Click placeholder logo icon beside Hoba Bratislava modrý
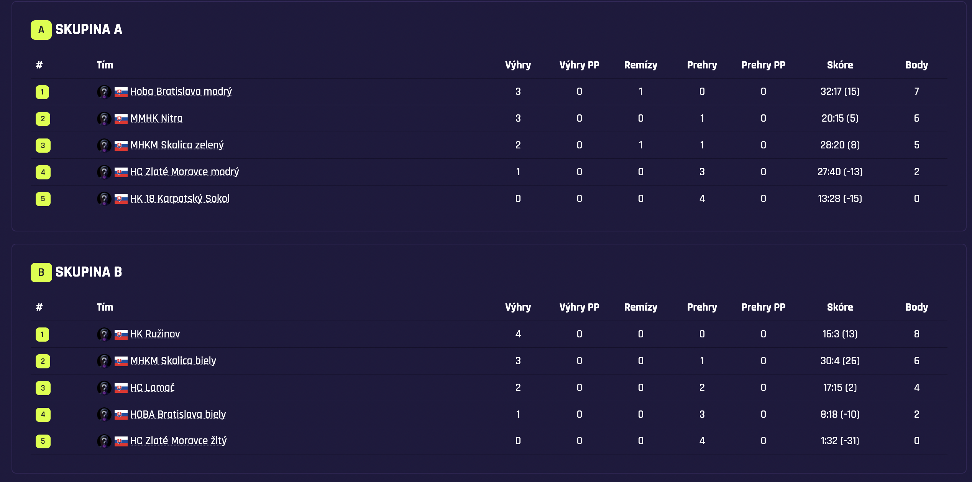The height and width of the screenshot is (482, 972). pyautogui.click(x=104, y=92)
